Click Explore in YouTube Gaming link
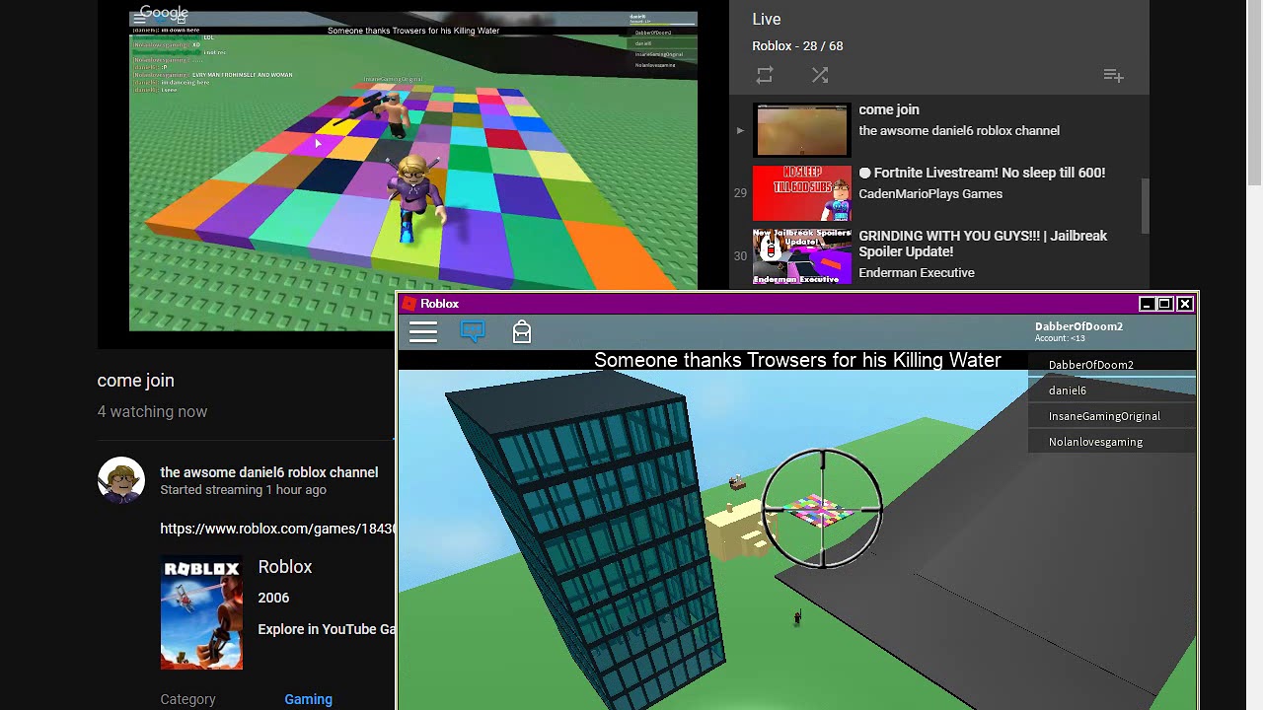Image resolution: width=1263 pixels, height=710 pixels. [327, 629]
